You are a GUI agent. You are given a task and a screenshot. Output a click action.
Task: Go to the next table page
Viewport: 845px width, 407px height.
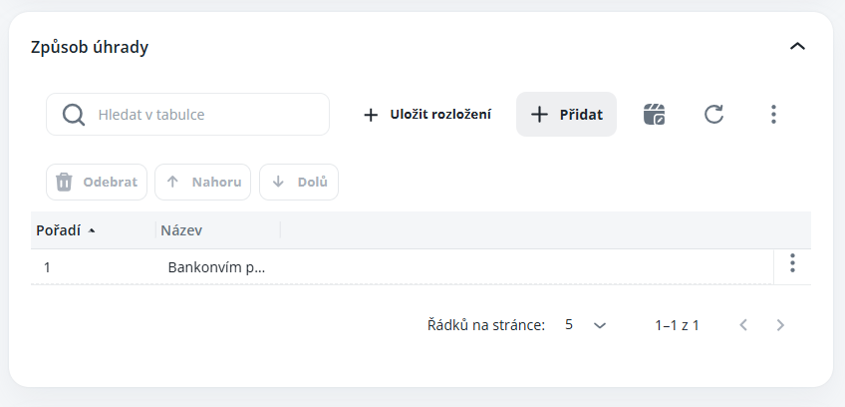click(x=781, y=325)
